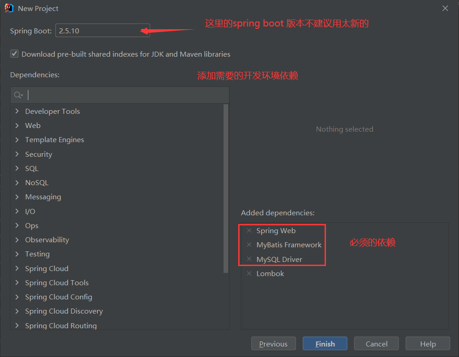Screen dimensions: 459x357
Task: Go back with the Previous button
Action: tap(273, 344)
